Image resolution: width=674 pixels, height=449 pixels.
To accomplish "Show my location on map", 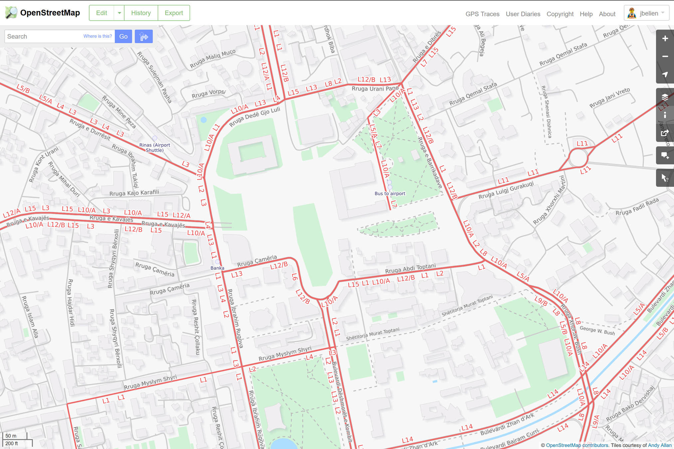I will point(665,75).
